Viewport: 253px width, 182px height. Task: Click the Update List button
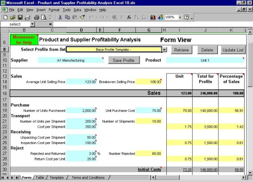click(x=233, y=50)
